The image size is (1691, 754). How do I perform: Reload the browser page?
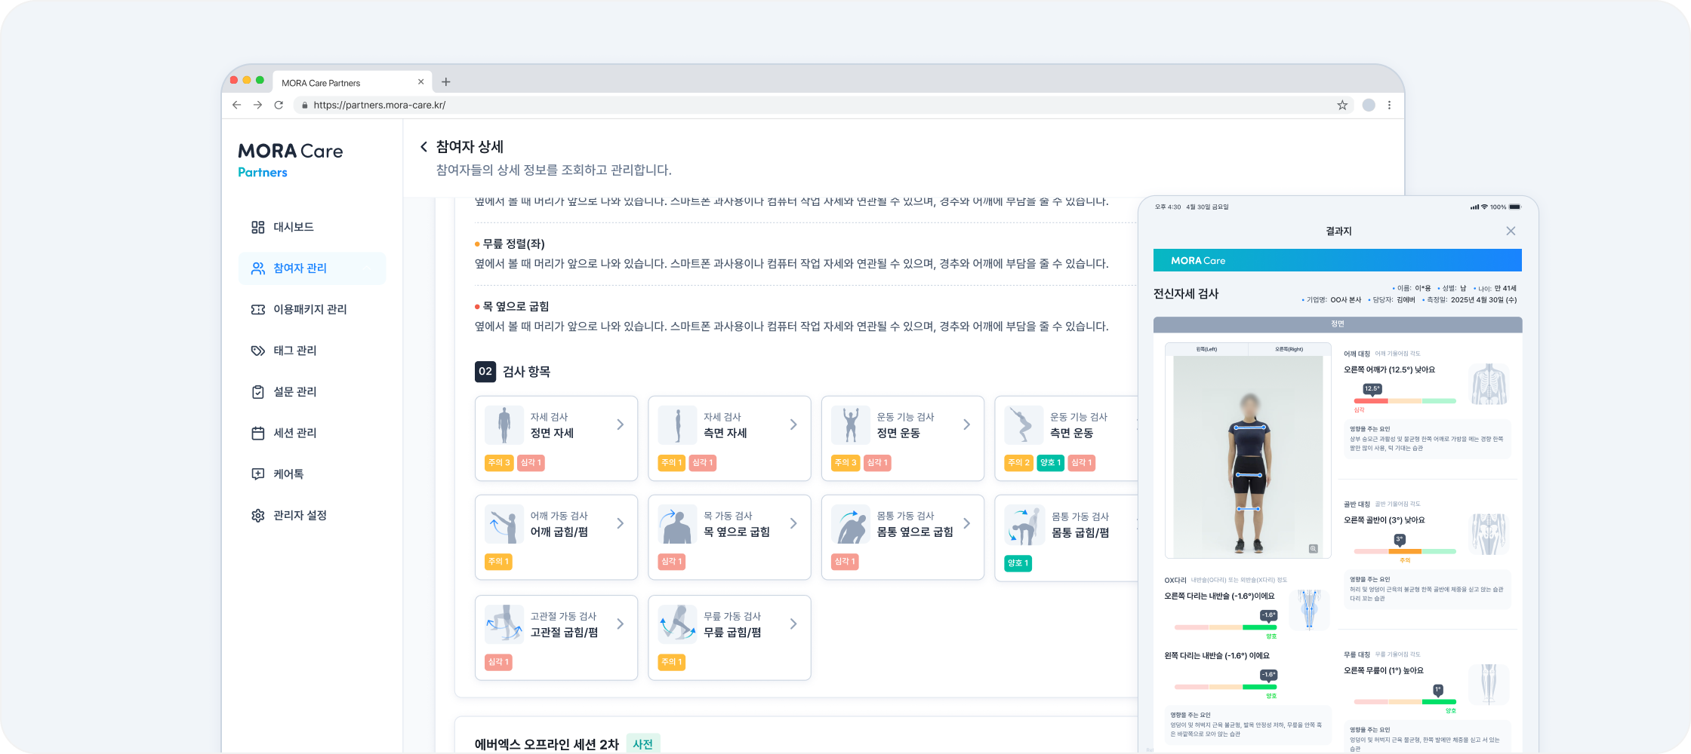click(x=279, y=105)
